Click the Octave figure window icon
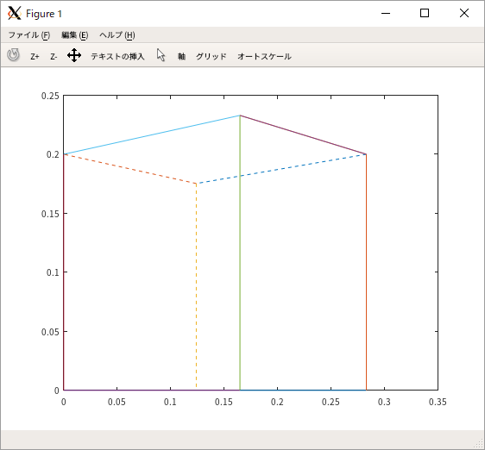 pyautogui.click(x=14, y=13)
